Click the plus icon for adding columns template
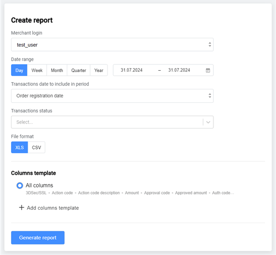 [21, 207]
